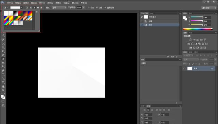Choose the radial gradient style icon
Viewport: 218px width, 124px height.
coord(31,8)
